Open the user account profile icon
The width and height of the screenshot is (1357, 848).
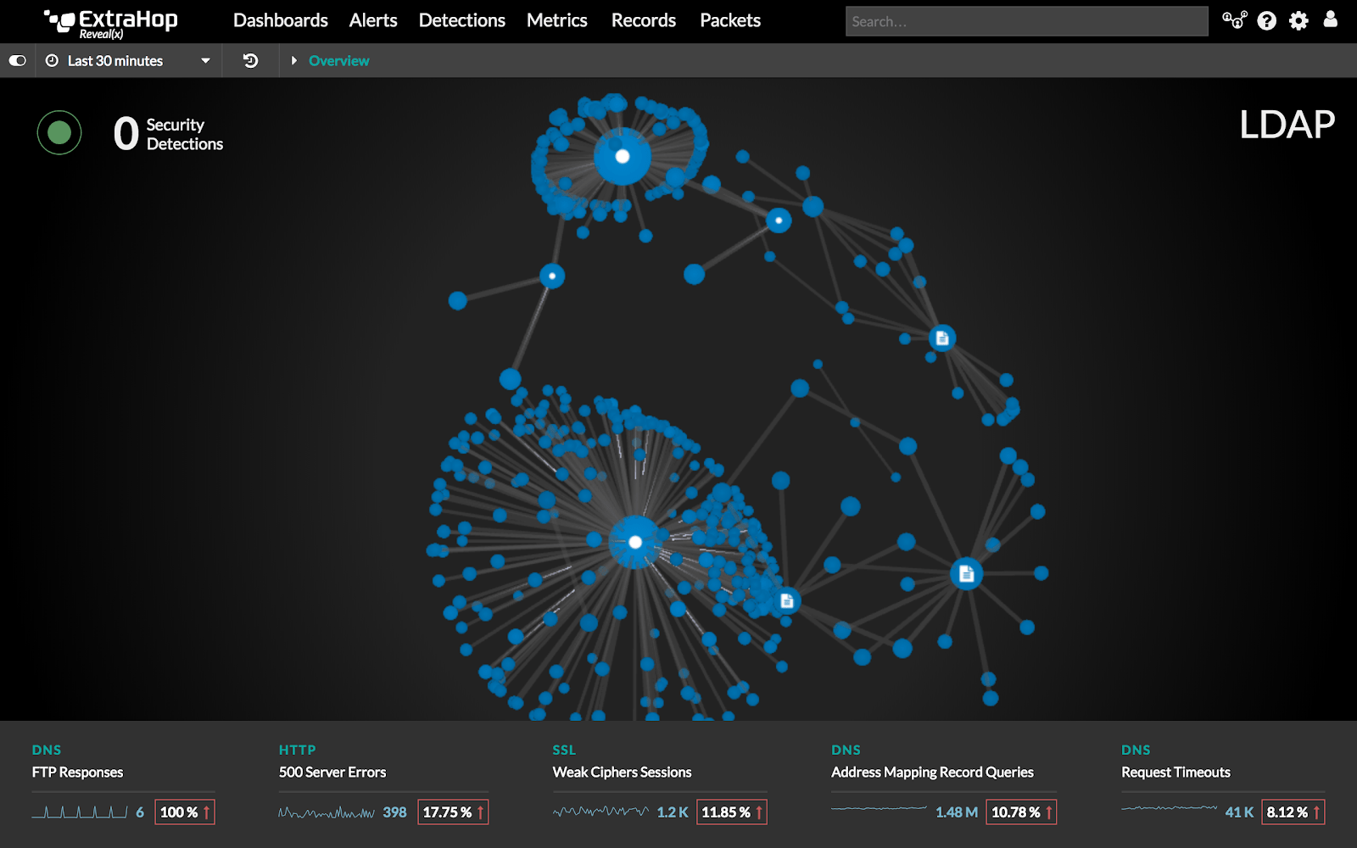coord(1330,20)
